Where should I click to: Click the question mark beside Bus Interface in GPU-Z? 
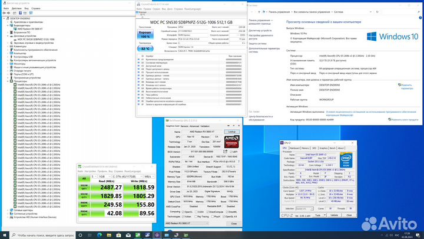click(238, 162)
